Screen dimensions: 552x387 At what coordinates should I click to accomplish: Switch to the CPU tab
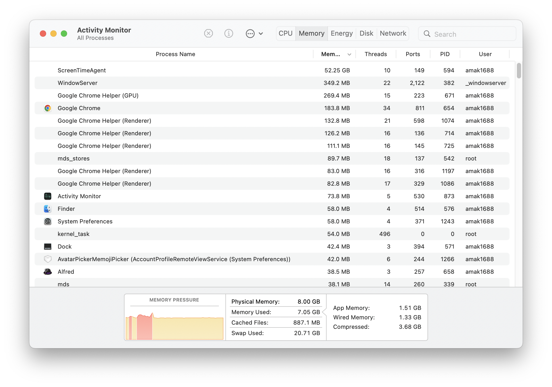pos(285,34)
